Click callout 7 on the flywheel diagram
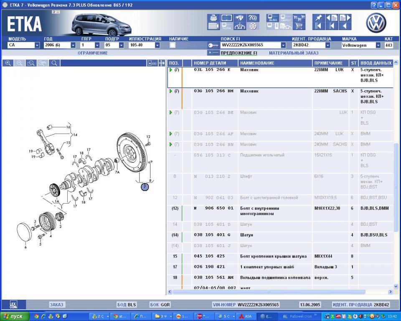Screen dimensions: 401x321 tap(145, 187)
